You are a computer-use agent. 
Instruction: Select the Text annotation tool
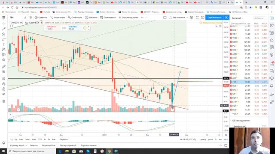coord(4,44)
